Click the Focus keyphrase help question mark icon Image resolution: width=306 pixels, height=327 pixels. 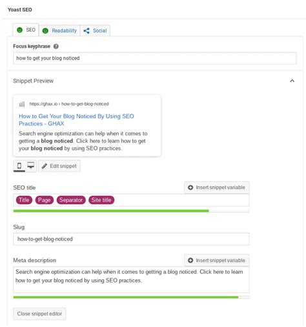click(56, 47)
